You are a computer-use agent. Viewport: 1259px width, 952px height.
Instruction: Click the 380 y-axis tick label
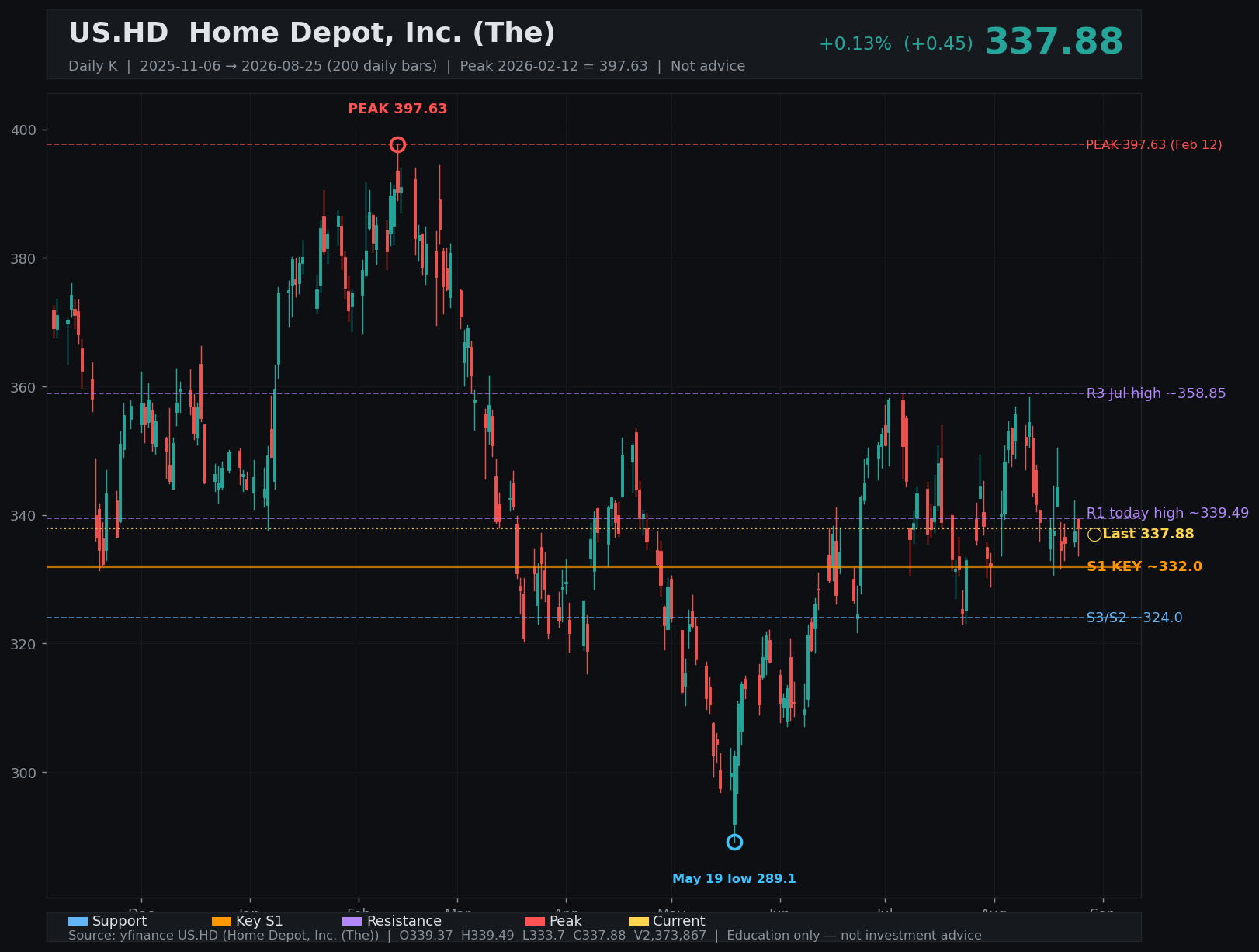(x=23, y=258)
